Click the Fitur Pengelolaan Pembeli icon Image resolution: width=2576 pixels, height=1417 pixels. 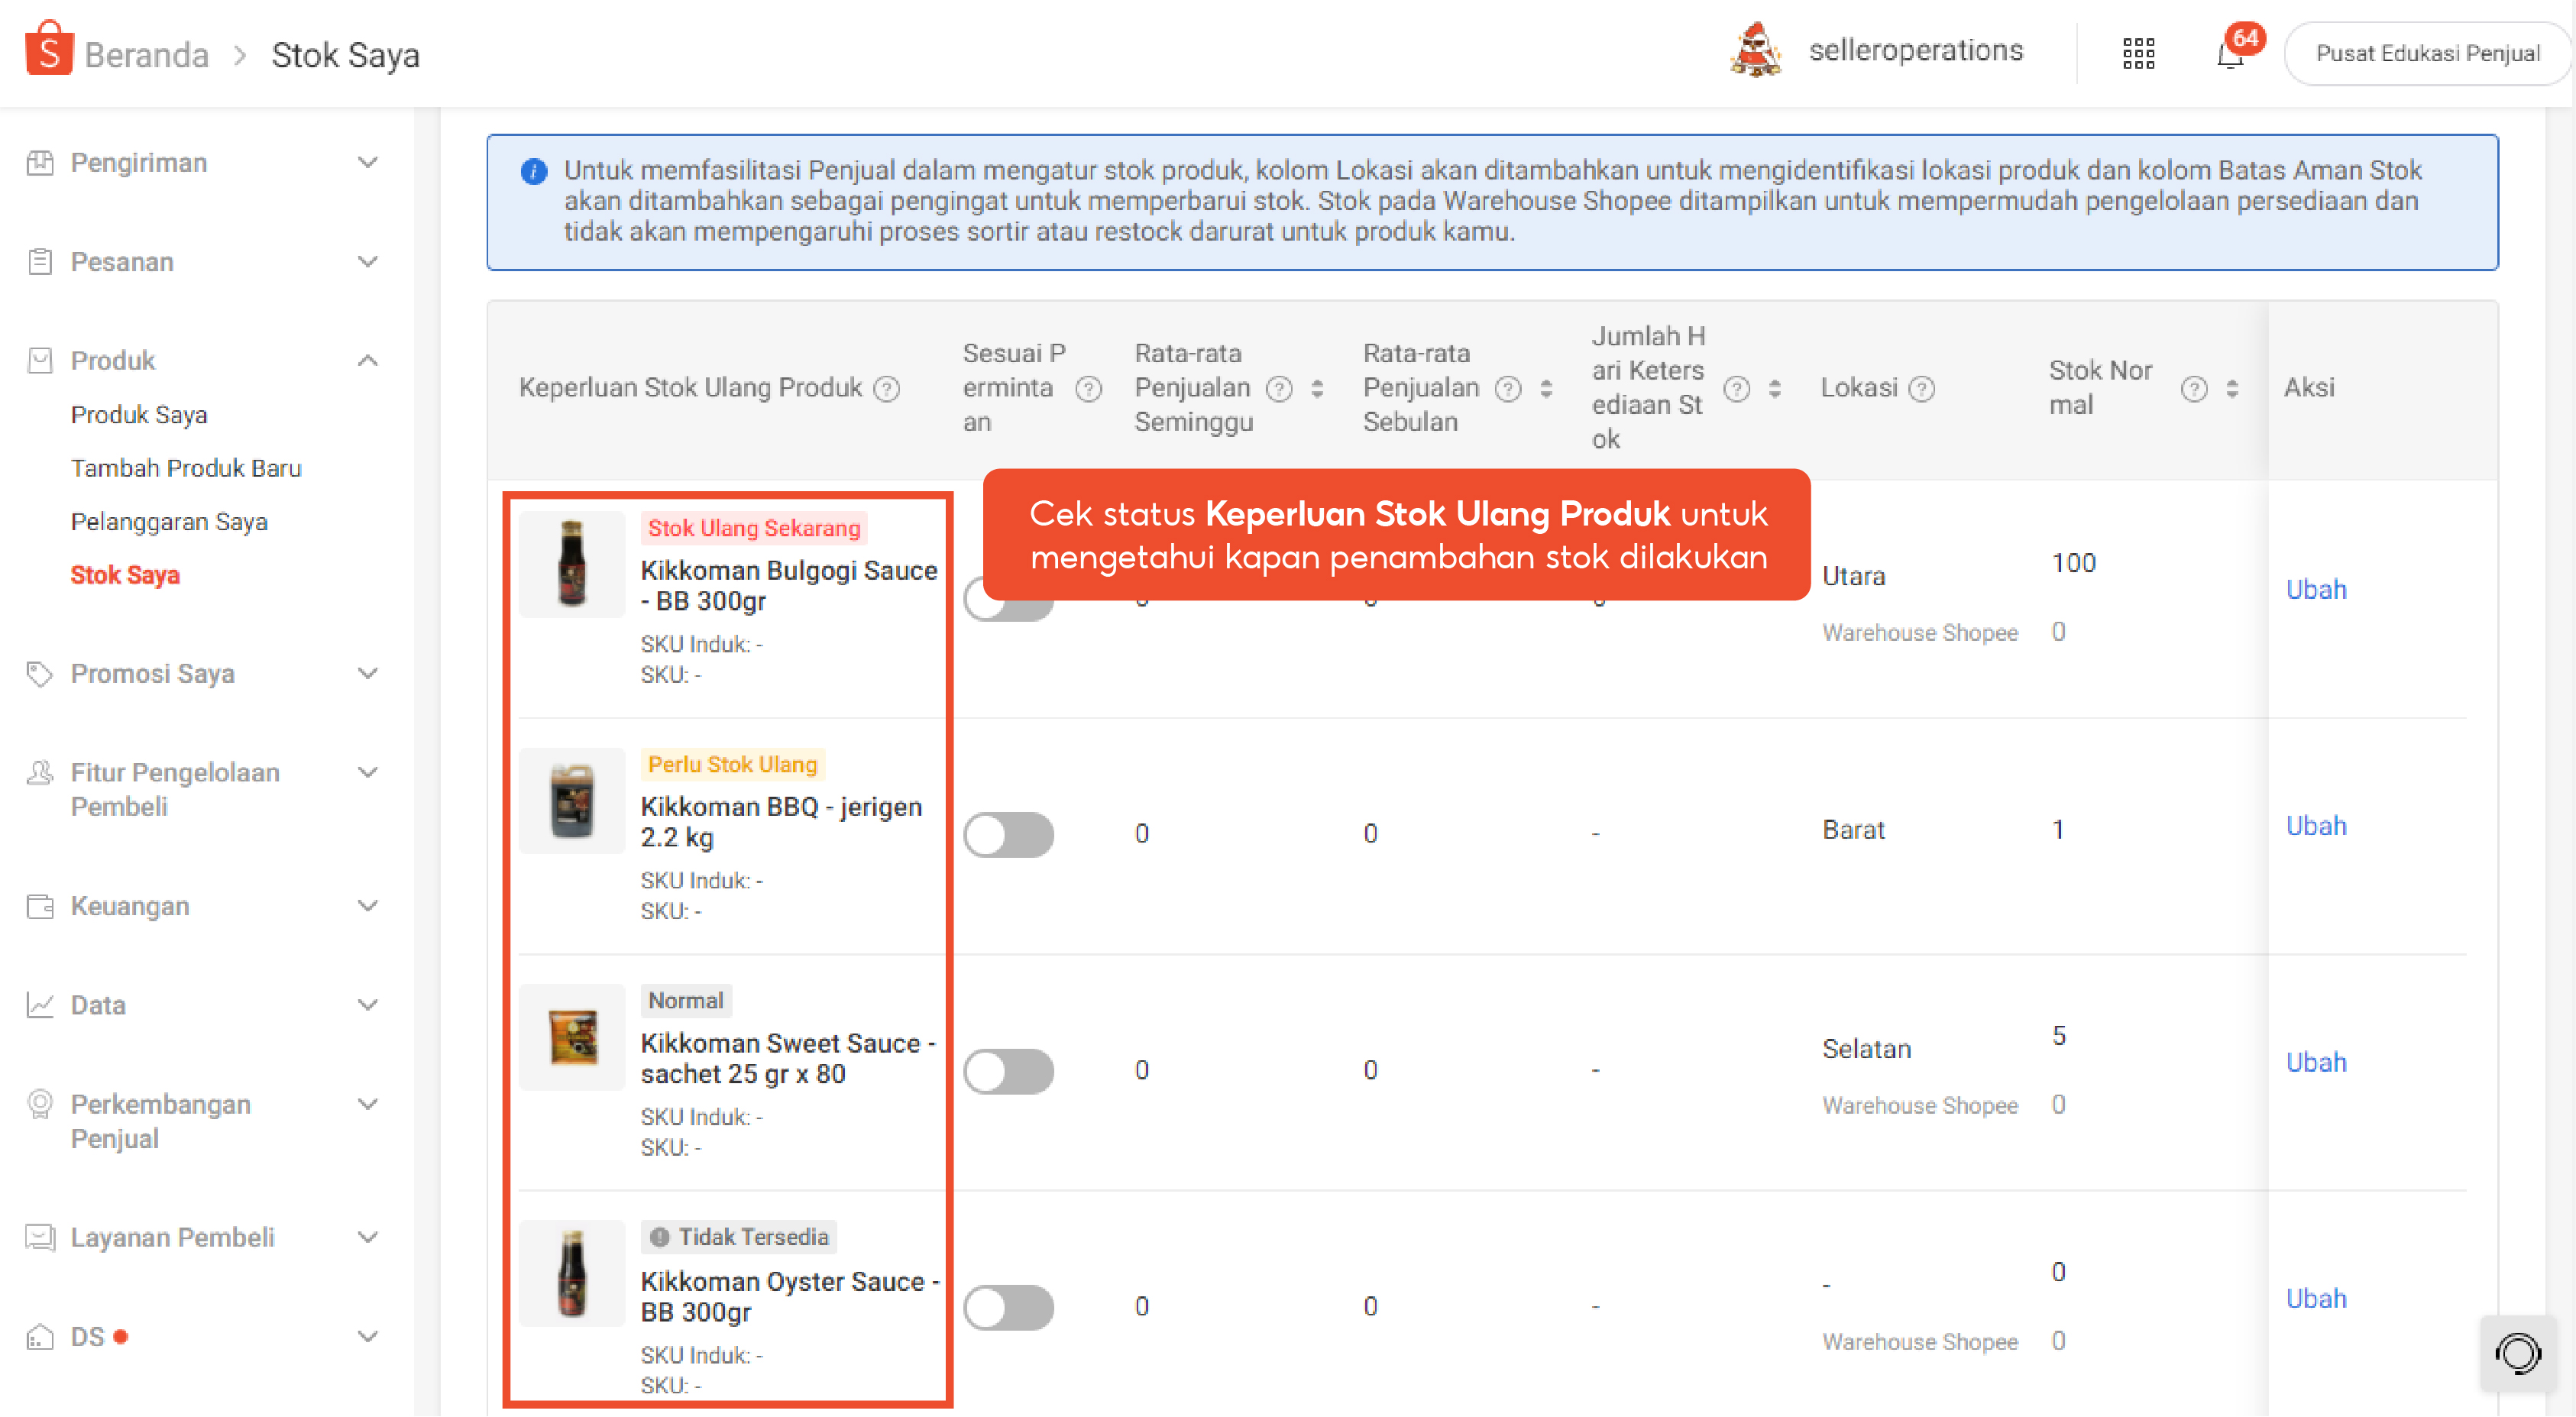click(x=40, y=773)
